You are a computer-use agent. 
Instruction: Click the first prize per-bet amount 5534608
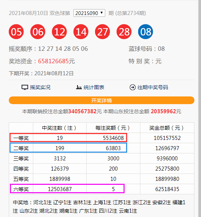[113, 138]
